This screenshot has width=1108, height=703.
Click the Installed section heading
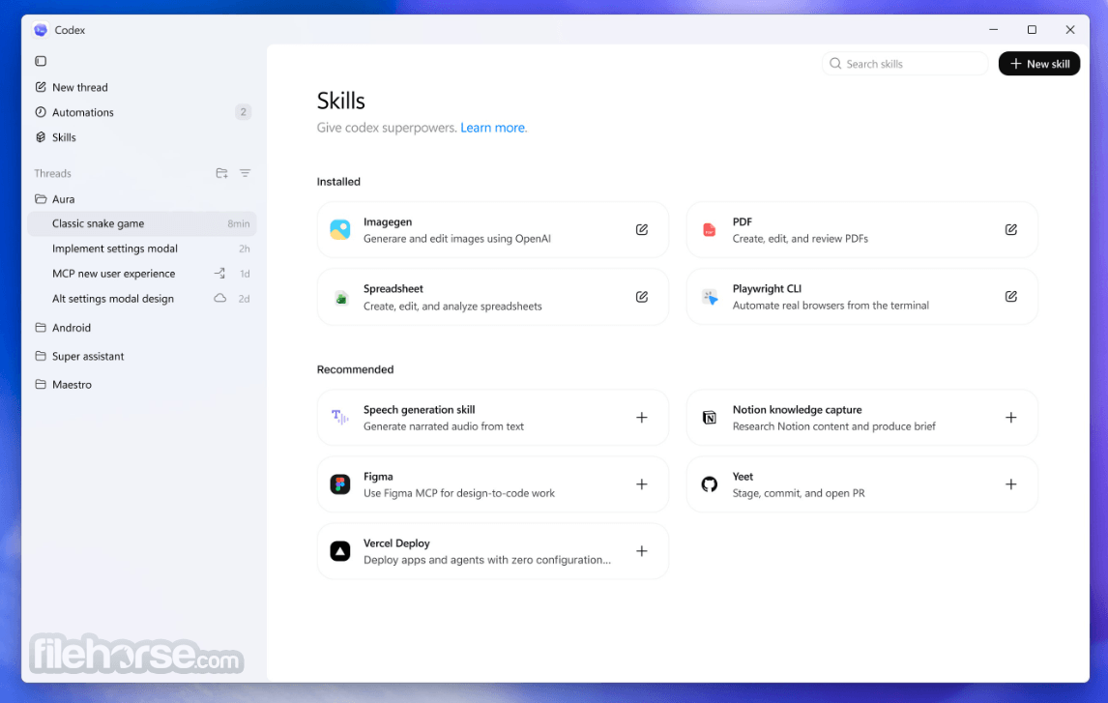pyautogui.click(x=338, y=182)
